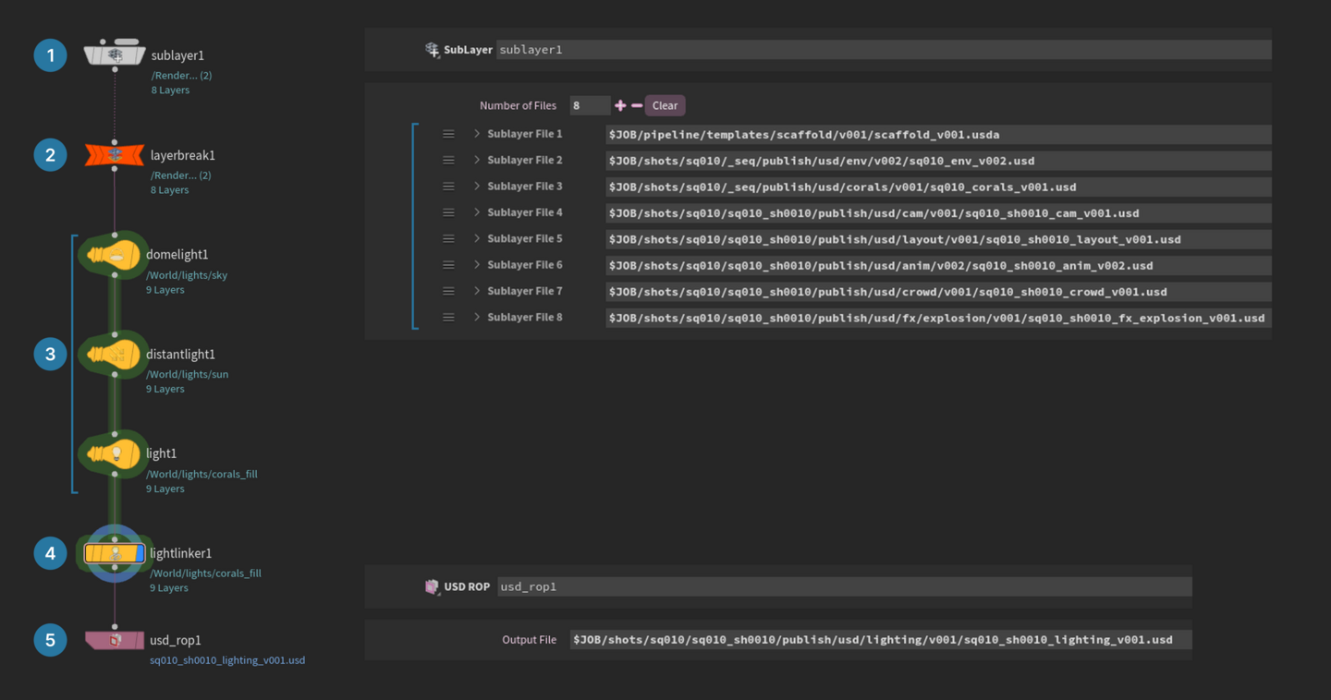
Task: Select the distantlight1 node icon
Action: tap(115, 354)
